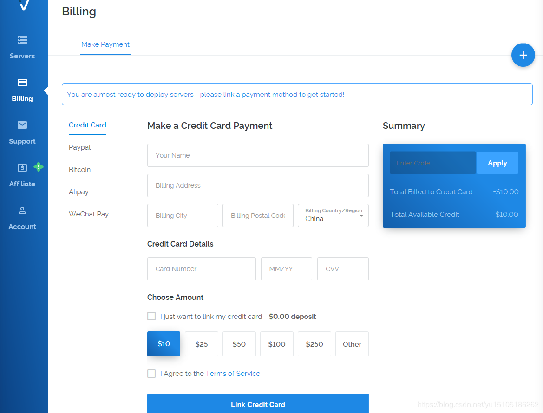Open the Terms of Service link
Viewport: 543px width, 413px height.
(x=233, y=374)
